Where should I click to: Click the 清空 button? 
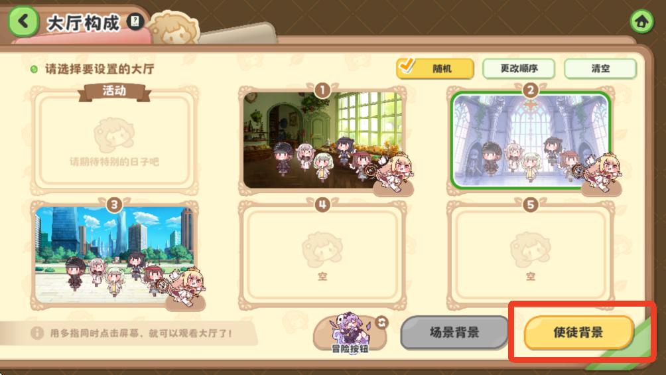pyautogui.click(x=600, y=68)
